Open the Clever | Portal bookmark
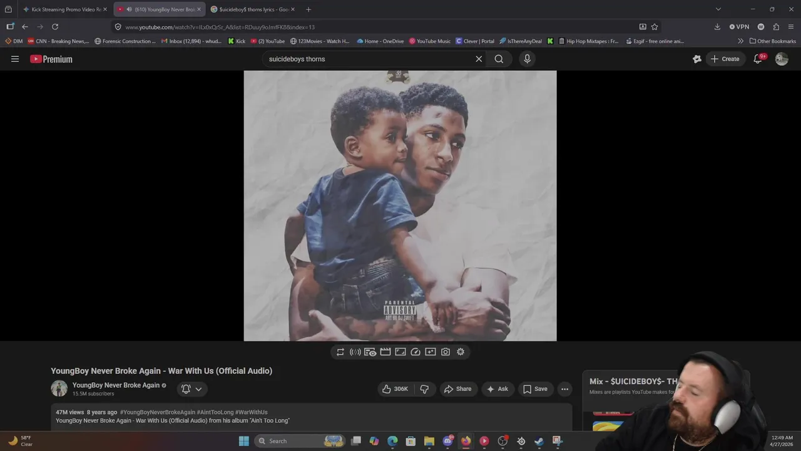Image resolution: width=801 pixels, height=451 pixels. pyautogui.click(x=475, y=41)
